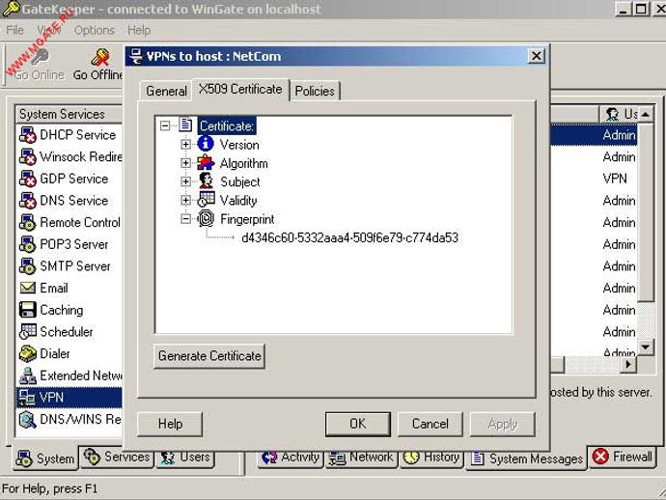Click the Extended Networking icon
Screen dimensions: 666x500
(x=28, y=375)
